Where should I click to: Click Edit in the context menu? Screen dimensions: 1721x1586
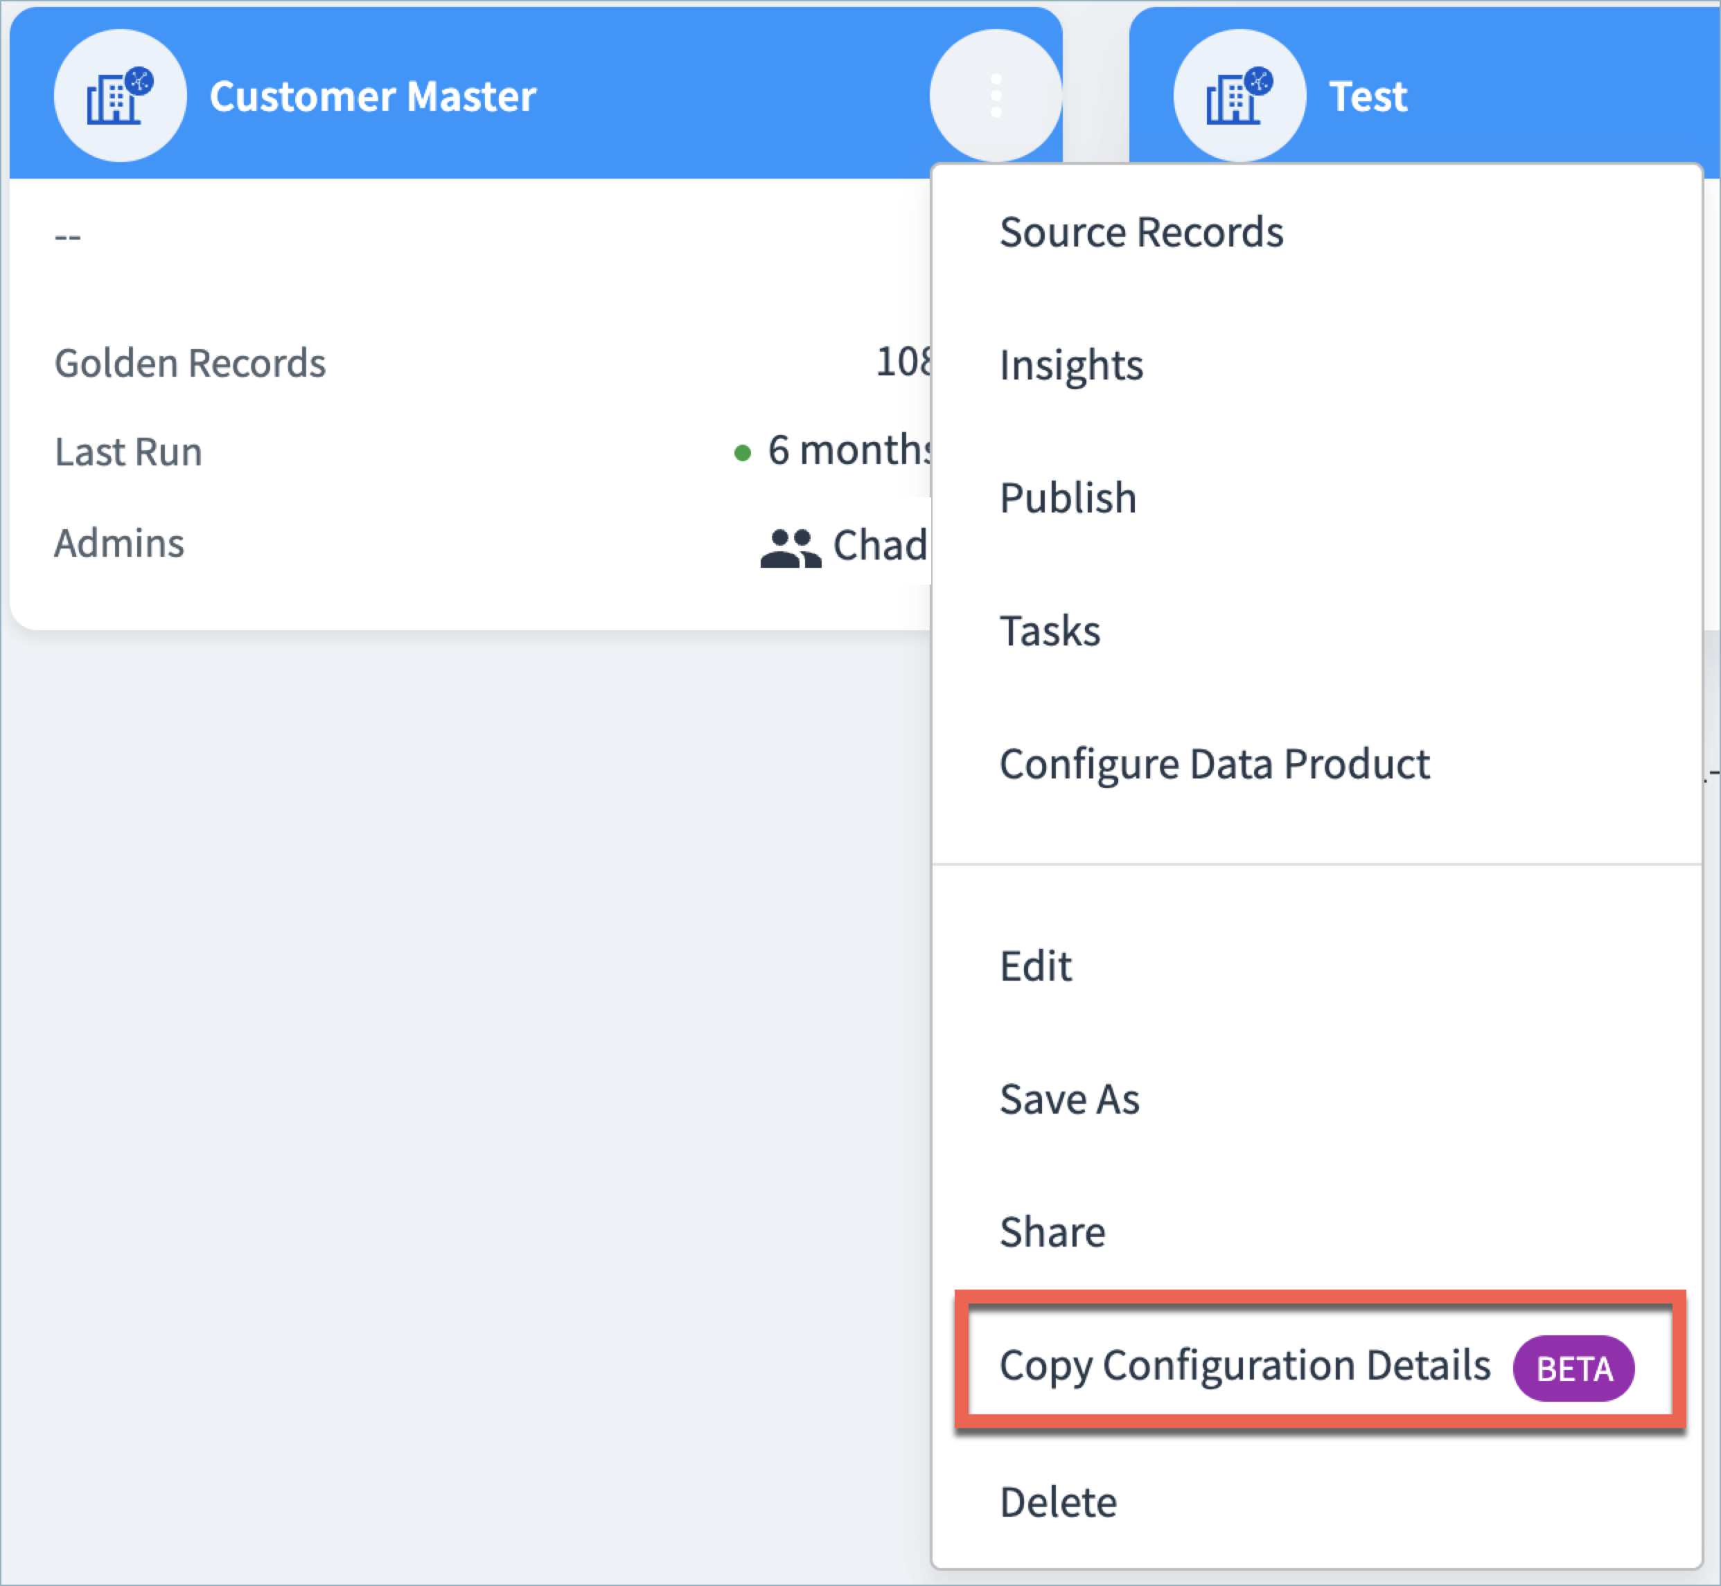click(1035, 966)
